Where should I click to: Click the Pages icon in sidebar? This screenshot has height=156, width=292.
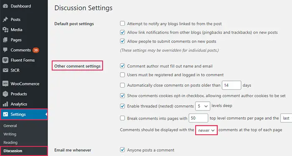[5, 40]
